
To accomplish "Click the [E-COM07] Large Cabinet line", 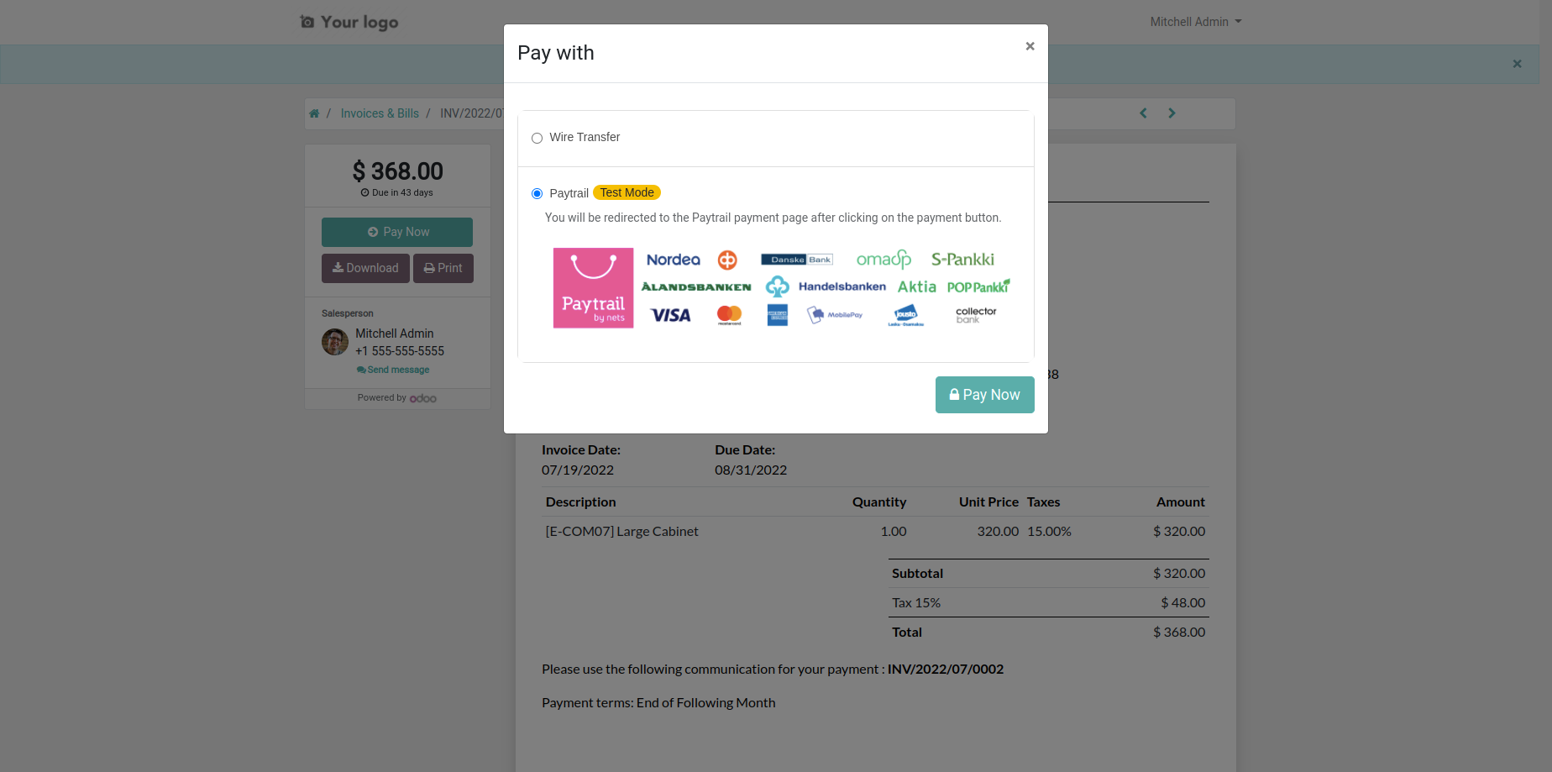I will pos(621,531).
